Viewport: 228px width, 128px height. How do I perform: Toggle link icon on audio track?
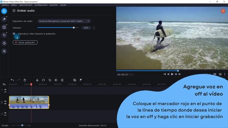coord(5,115)
